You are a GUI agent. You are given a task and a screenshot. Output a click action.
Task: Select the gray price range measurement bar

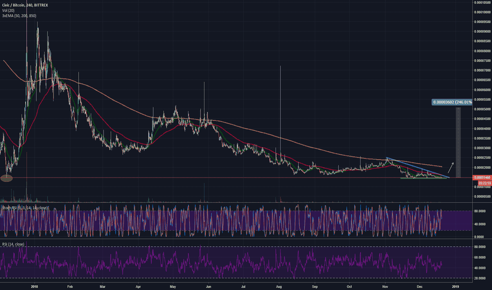pyautogui.click(x=458, y=143)
